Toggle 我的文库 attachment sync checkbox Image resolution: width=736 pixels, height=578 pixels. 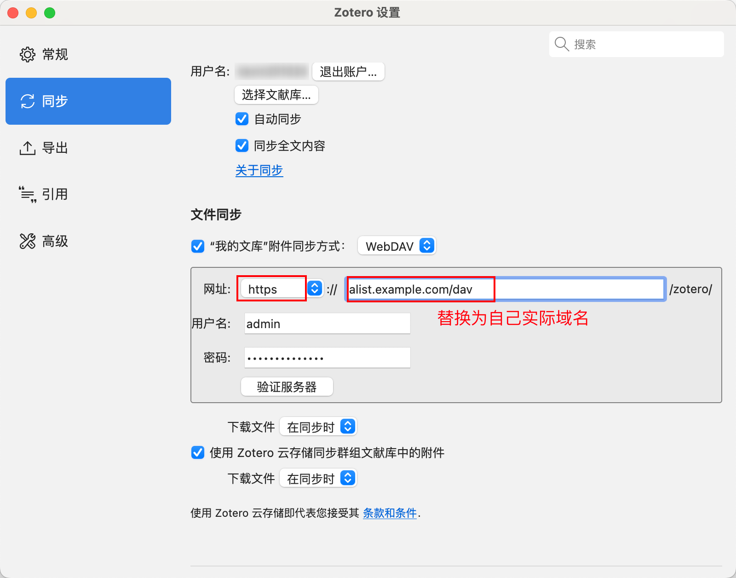click(198, 246)
